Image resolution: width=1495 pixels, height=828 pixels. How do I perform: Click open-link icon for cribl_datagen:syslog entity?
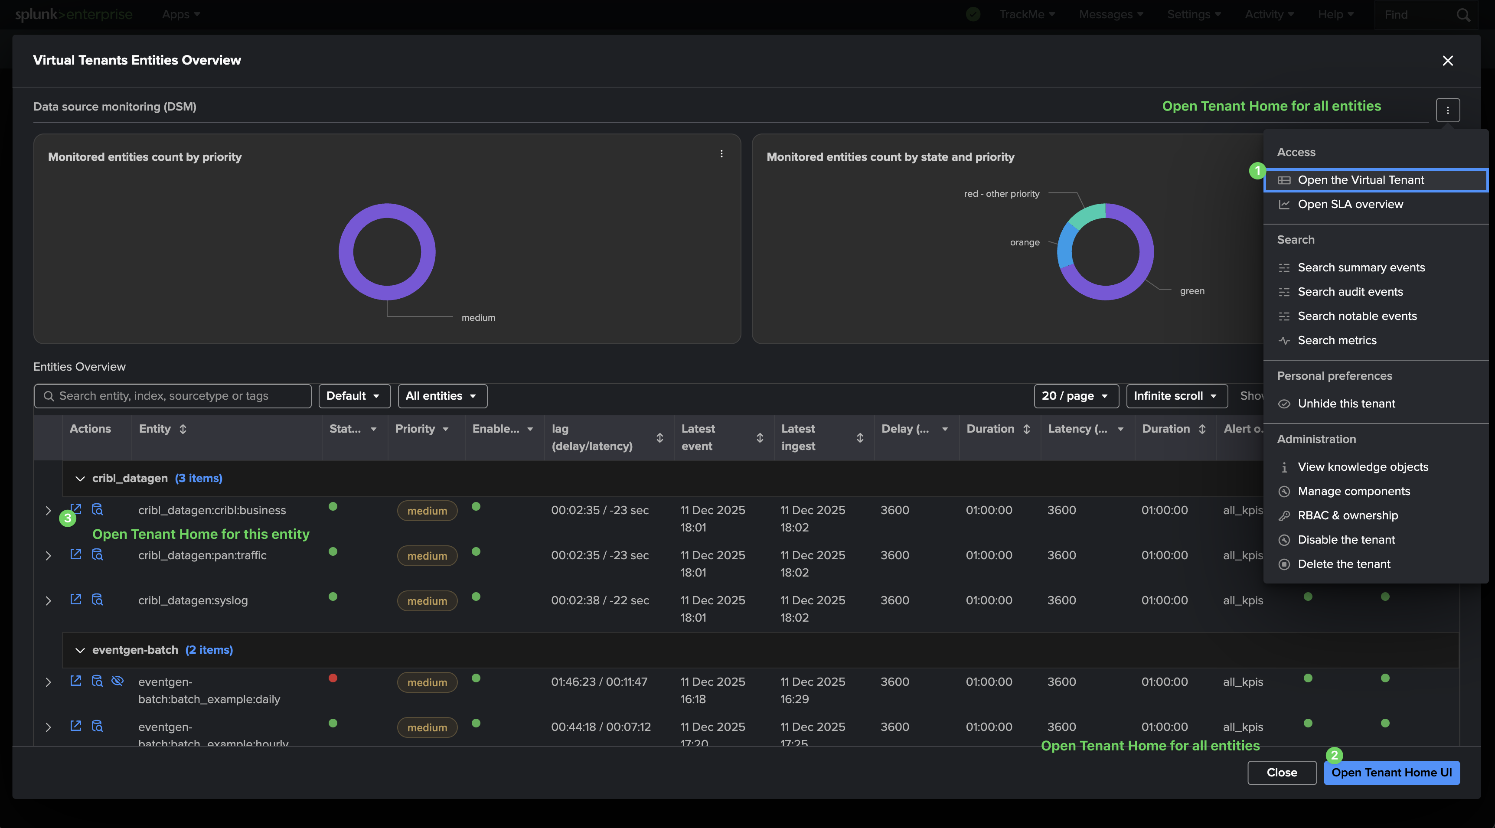tap(76, 599)
